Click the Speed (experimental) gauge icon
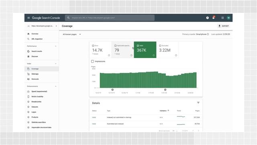The image size is (257, 145). point(29,91)
